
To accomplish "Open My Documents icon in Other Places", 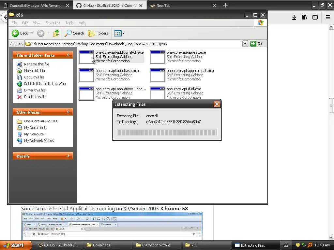I will [x=20, y=128].
